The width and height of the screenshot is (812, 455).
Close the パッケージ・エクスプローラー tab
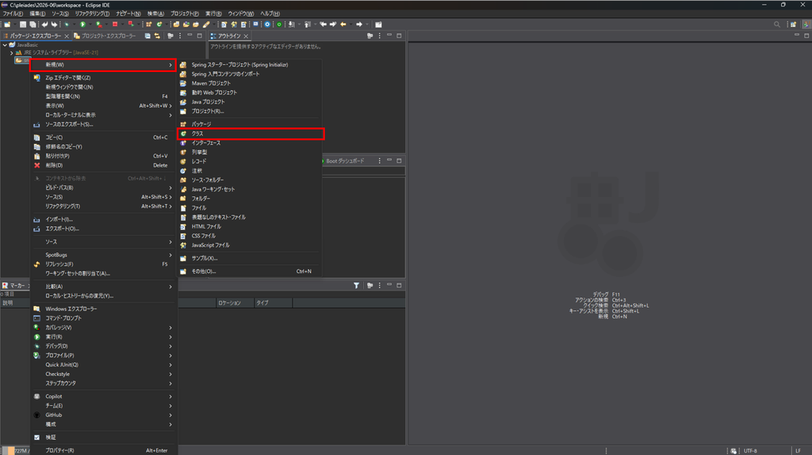pyautogui.click(x=67, y=36)
